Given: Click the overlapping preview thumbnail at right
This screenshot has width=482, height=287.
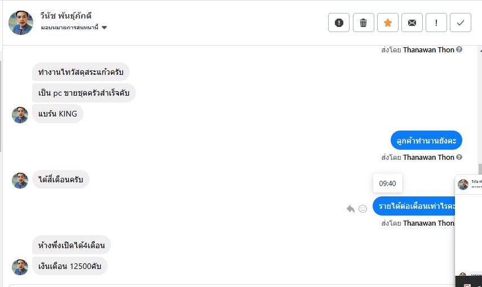Looking at the screenshot, I should pos(468,231).
